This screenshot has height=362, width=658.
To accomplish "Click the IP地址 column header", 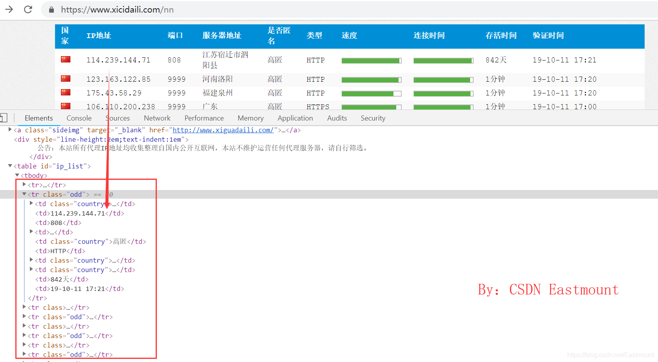I will 99,35.
